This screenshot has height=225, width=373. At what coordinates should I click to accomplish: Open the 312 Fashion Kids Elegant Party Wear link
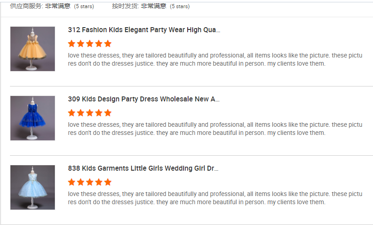(144, 30)
